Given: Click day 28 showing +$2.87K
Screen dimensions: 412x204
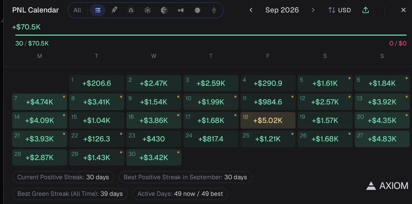Looking at the screenshot, I should pos(39,157).
